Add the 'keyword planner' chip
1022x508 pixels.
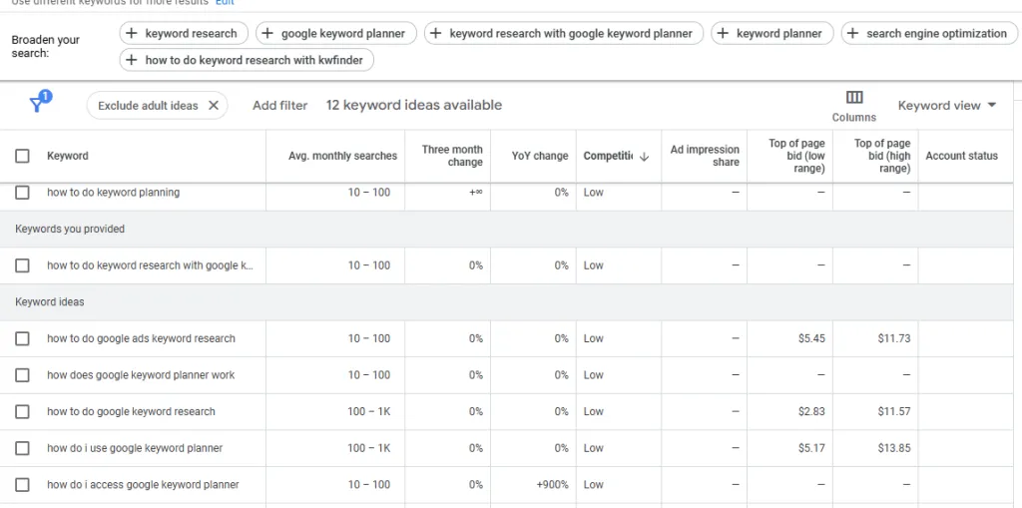(772, 33)
